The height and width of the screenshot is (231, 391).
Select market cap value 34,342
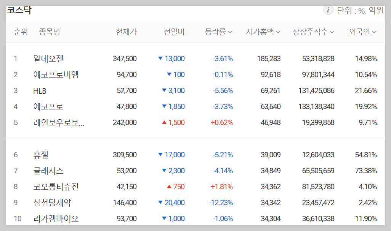click(x=271, y=203)
